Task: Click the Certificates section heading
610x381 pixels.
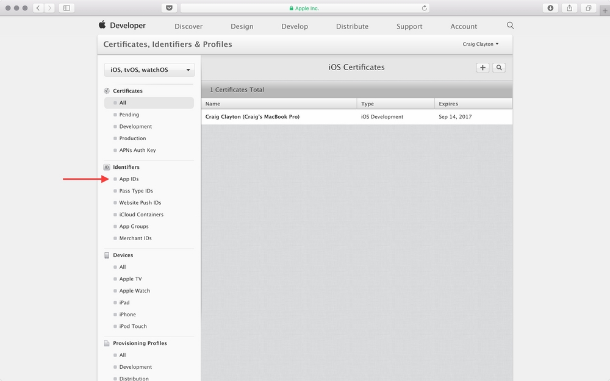Action: [x=127, y=91]
